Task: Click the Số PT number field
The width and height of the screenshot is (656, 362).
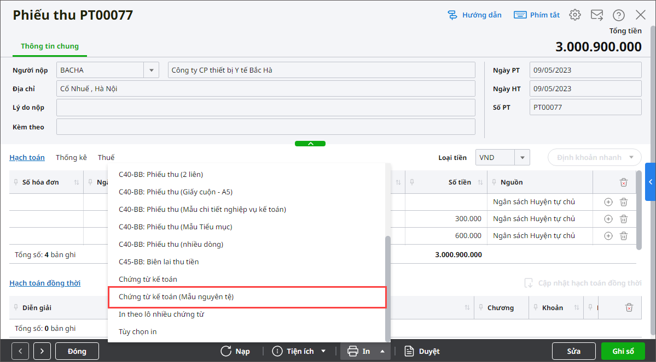Action: click(x=585, y=108)
